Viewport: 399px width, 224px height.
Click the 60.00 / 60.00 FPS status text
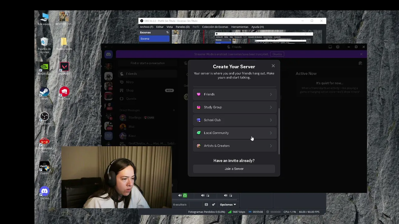(309, 212)
